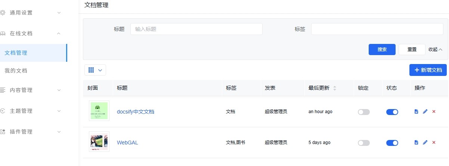Open 我的文档 in the sidebar
This screenshot has width=449, height=166.
coord(16,71)
